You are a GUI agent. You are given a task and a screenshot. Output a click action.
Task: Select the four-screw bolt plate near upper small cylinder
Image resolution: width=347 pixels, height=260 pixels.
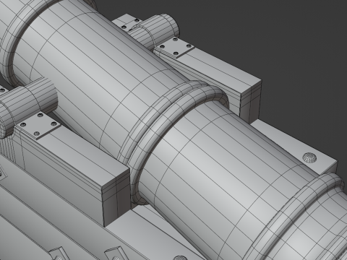tap(176, 48)
